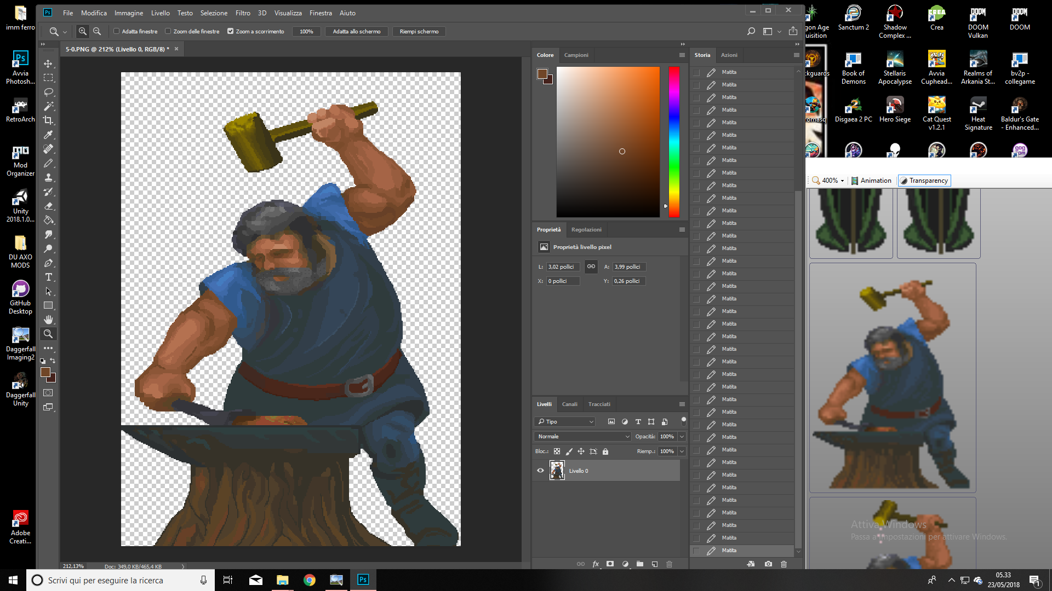Open the Colore panel options menu
The image size is (1052, 591).
coord(682,55)
